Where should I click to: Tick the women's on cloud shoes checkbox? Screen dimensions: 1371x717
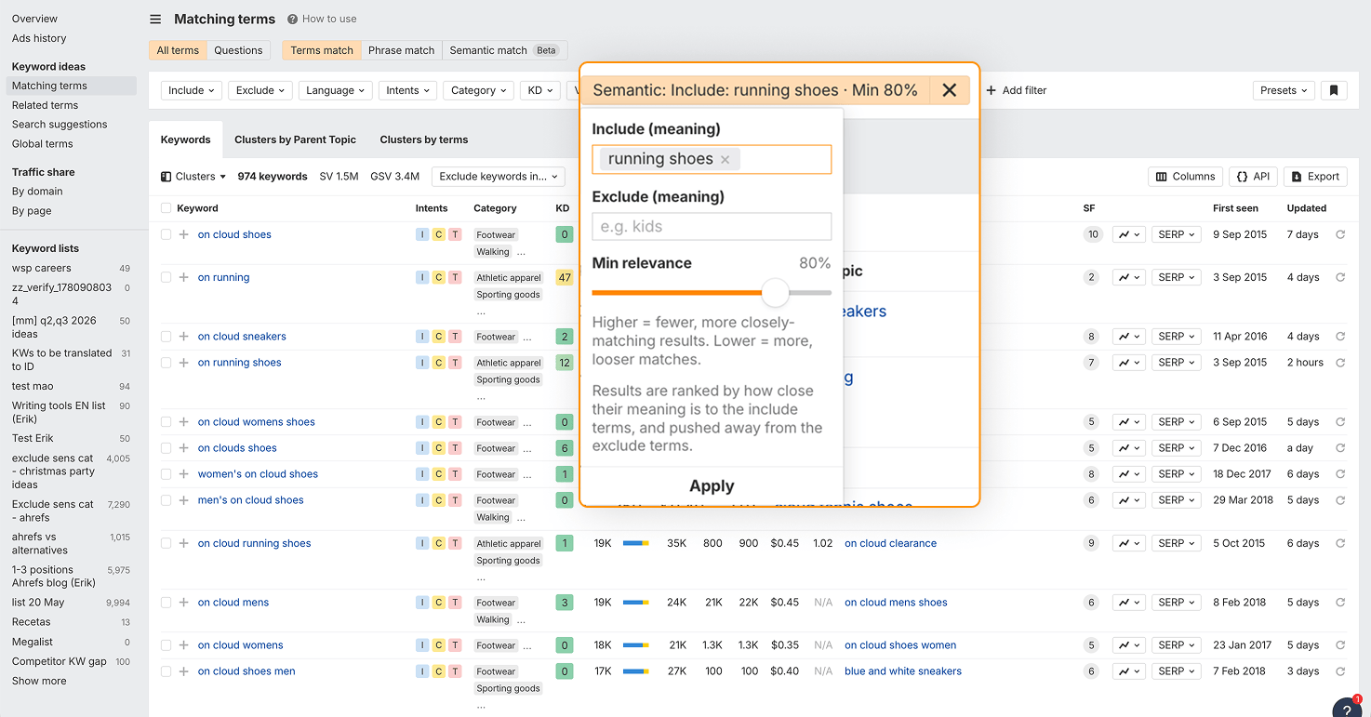click(166, 474)
